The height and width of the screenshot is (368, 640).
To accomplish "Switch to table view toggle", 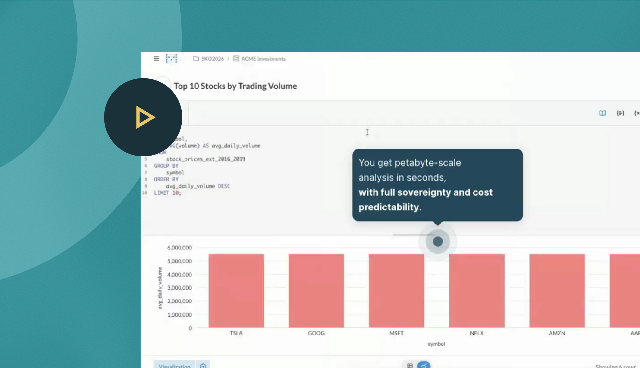I will [x=410, y=365].
